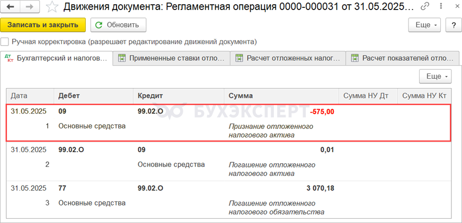Screen dimensions: 462x223
Task: Click the back navigation arrow
Action: pyautogui.click(x=11, y=7)
